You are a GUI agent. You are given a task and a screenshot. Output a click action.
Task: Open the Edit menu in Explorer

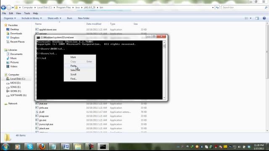pyautogui.click(x=11, y=13)
